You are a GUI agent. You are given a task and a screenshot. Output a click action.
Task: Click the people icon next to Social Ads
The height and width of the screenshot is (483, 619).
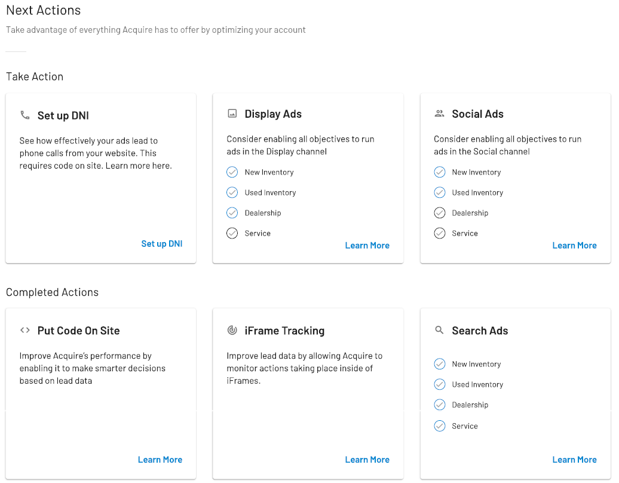coord(440,114)
